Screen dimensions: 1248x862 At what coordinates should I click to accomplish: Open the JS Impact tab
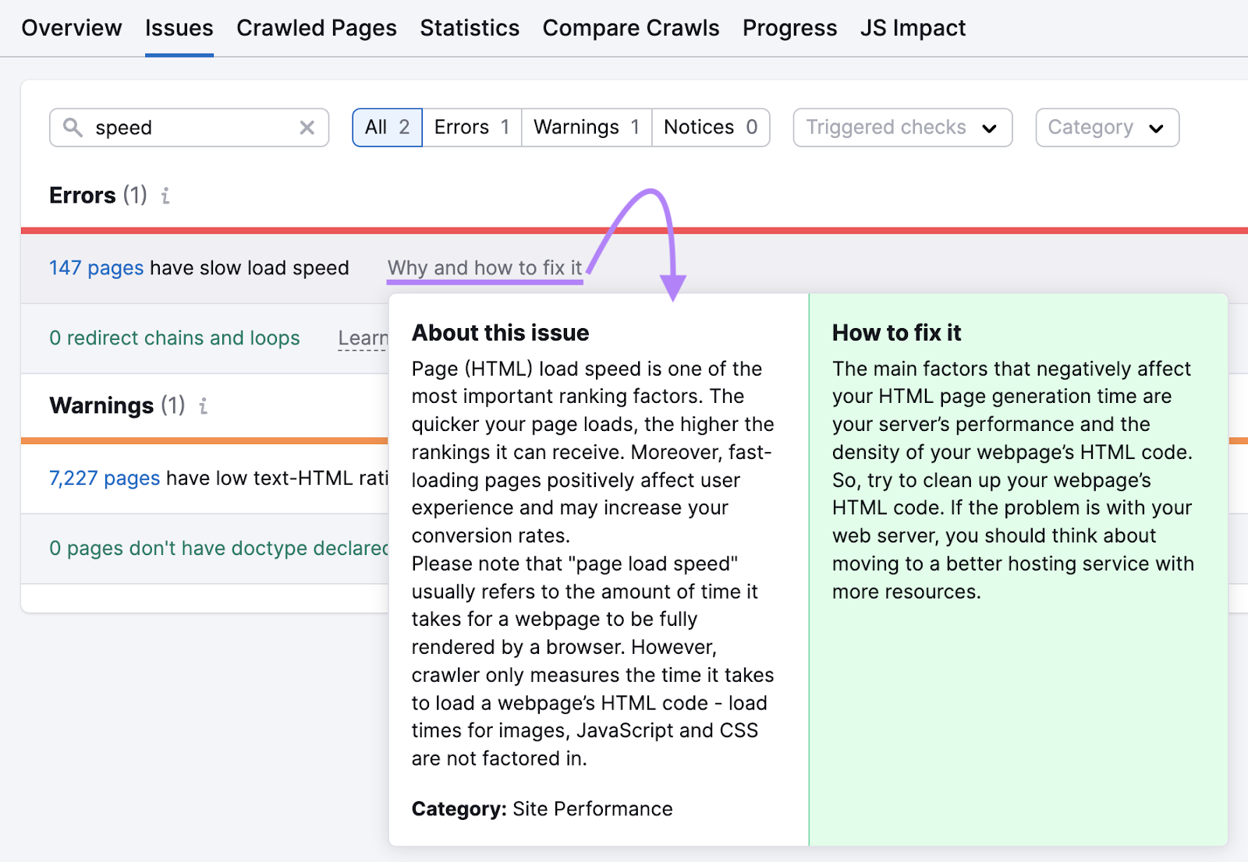click(x=913, y=28)
